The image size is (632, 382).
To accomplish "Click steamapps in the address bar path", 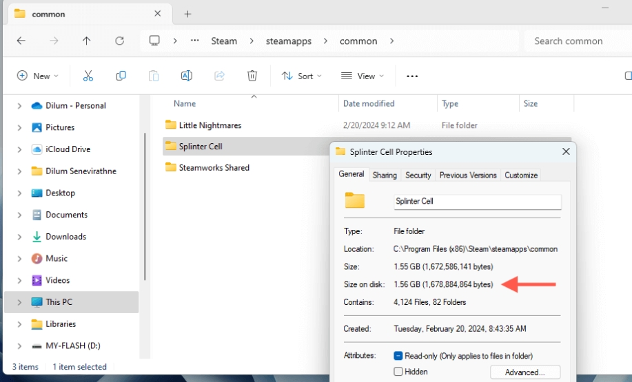I will click(289, 41).
